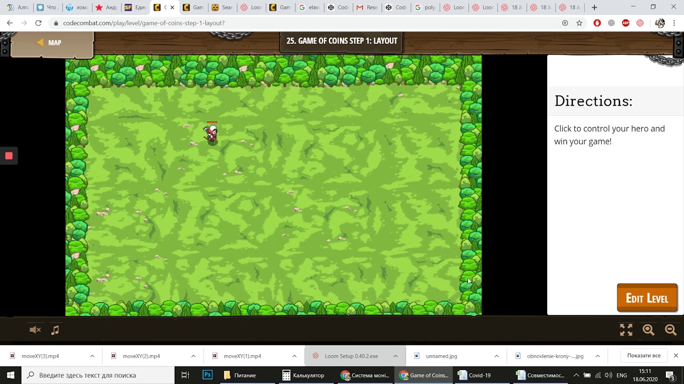Go back using the browser back arrow
Viewport: 684px width, 384px height.
click(10, 23)
